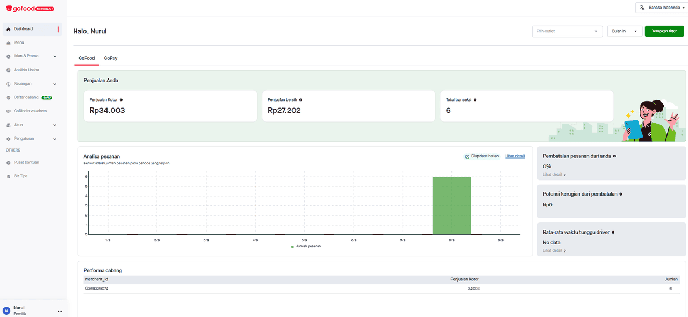Click info icon beside Pembatalan pesanan dari anda

(x=614, y=156)
